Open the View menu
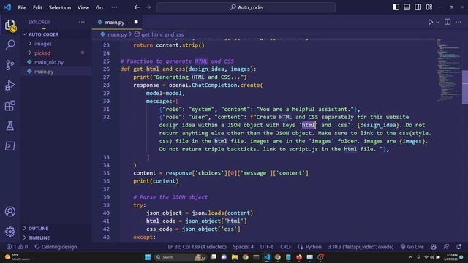Viewport: 468px width, 263px height. (83, 7)
